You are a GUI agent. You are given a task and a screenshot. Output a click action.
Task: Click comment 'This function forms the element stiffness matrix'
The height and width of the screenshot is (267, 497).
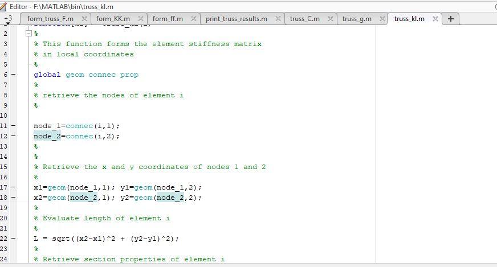(152, 44)
